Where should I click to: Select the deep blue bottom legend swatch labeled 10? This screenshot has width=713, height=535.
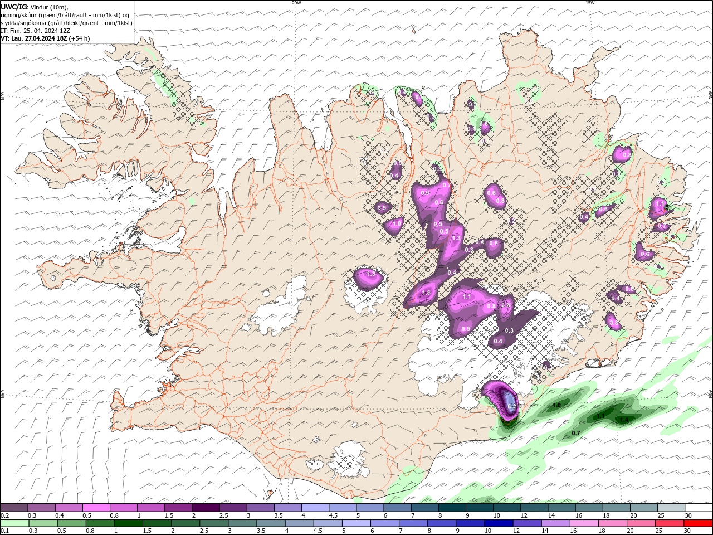point(498,523)
